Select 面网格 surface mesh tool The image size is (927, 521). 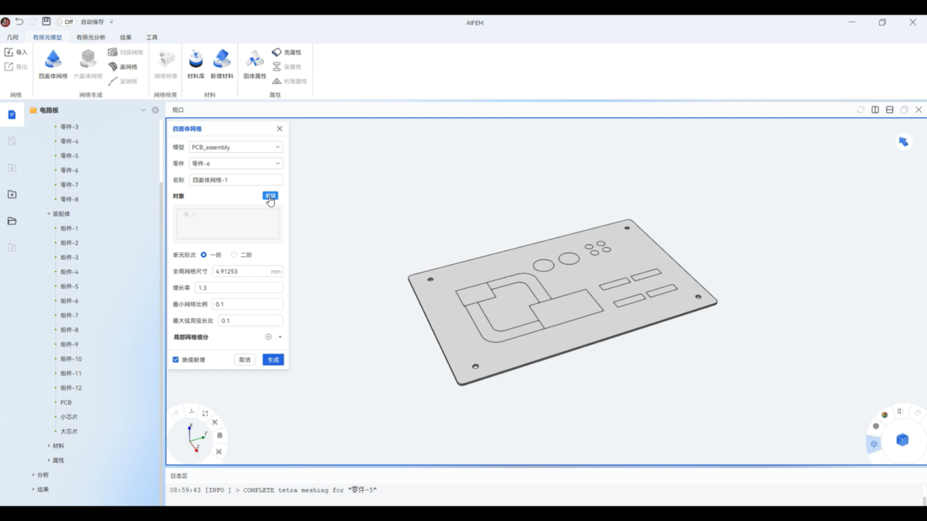(123, 67)
